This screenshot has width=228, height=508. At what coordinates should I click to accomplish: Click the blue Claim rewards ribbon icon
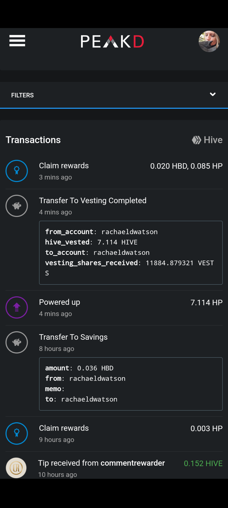pos(17,171)
